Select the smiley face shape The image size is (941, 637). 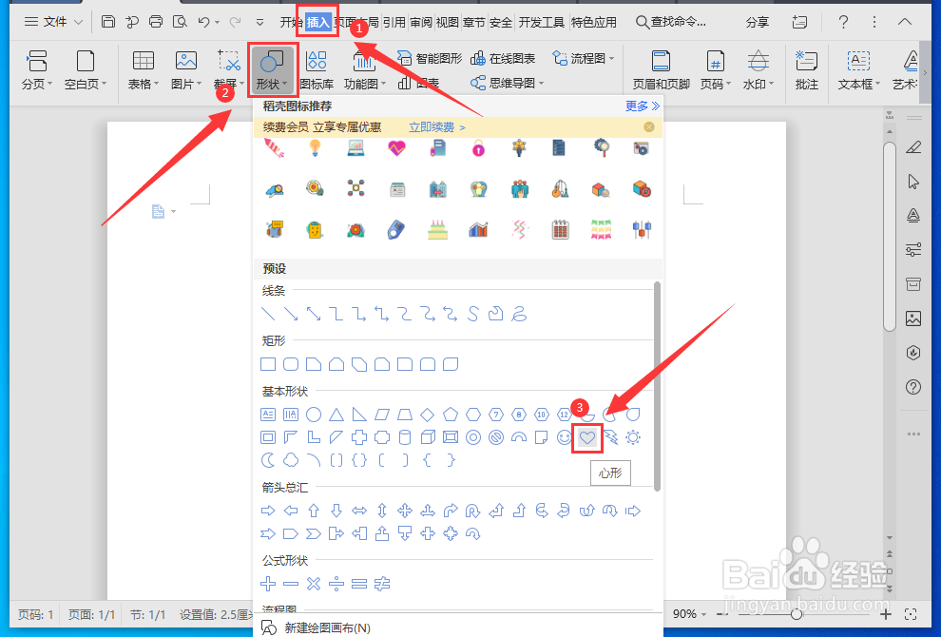(564, 437)
